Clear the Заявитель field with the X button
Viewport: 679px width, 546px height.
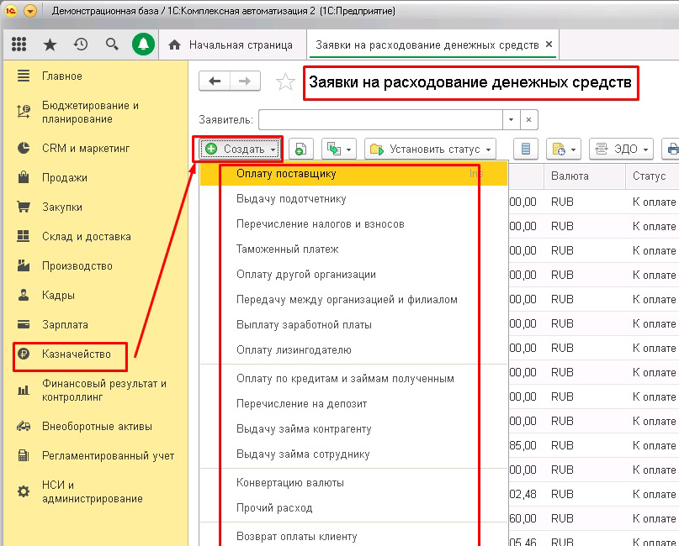click(x=528, y=119)
